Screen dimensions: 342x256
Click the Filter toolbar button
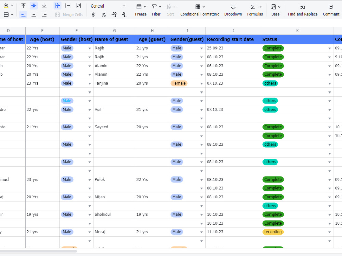[x=156, y=10]
